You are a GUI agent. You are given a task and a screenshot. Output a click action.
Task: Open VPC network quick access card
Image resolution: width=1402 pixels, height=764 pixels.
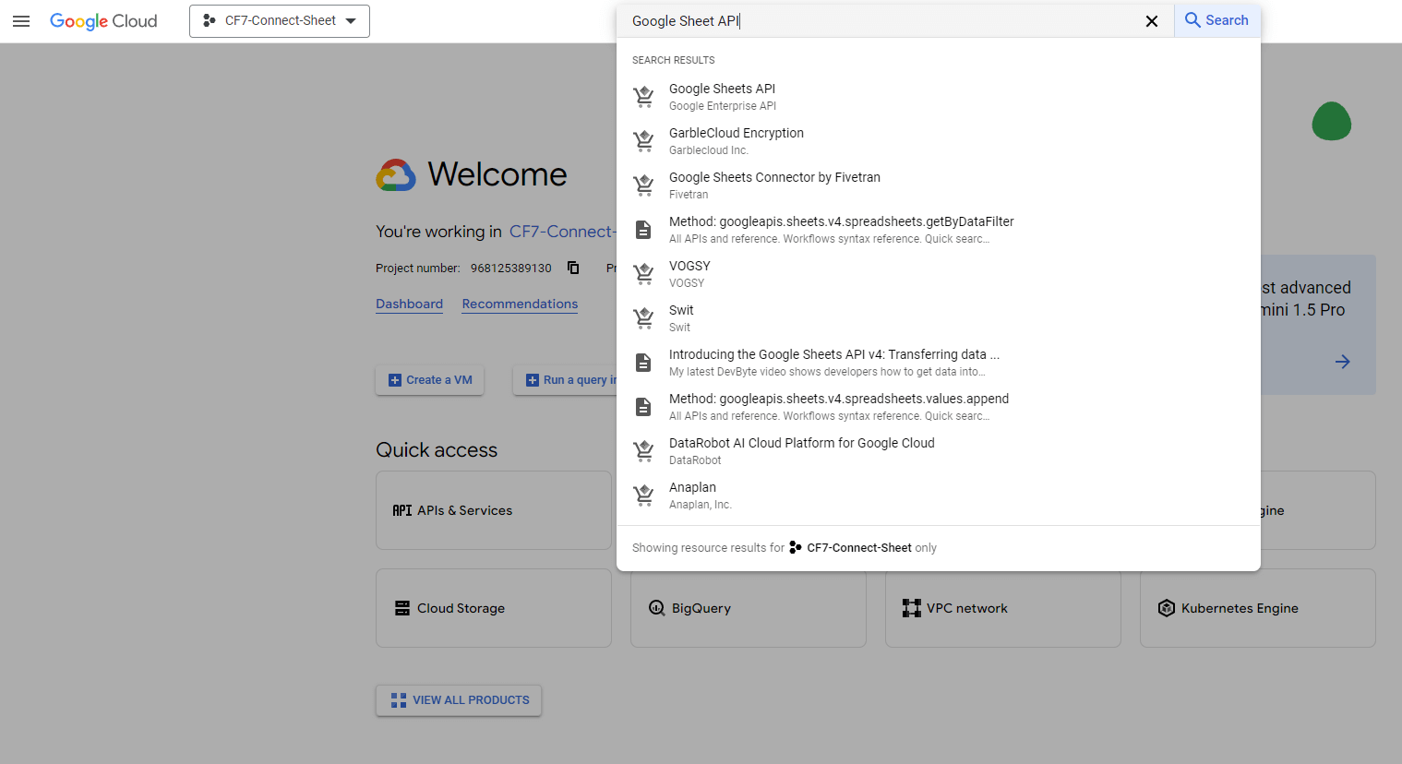tap(1003, 608)
